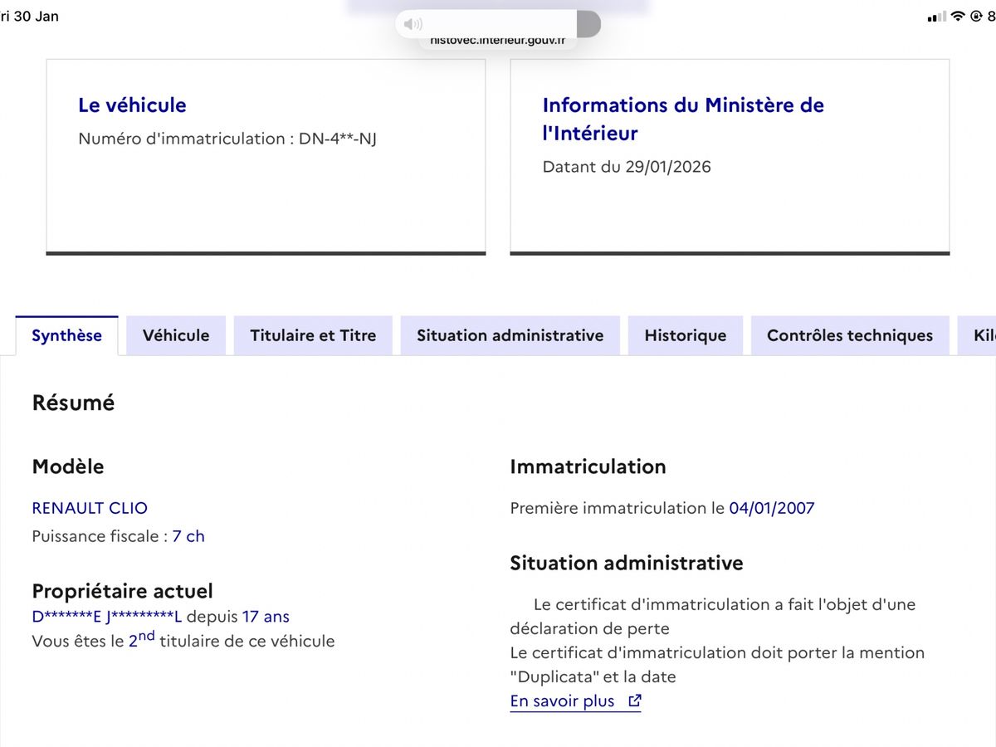Open the Contrôles techniques tab
The height and width of the screenshot is (747, 996).
click(x=849, y=335)
